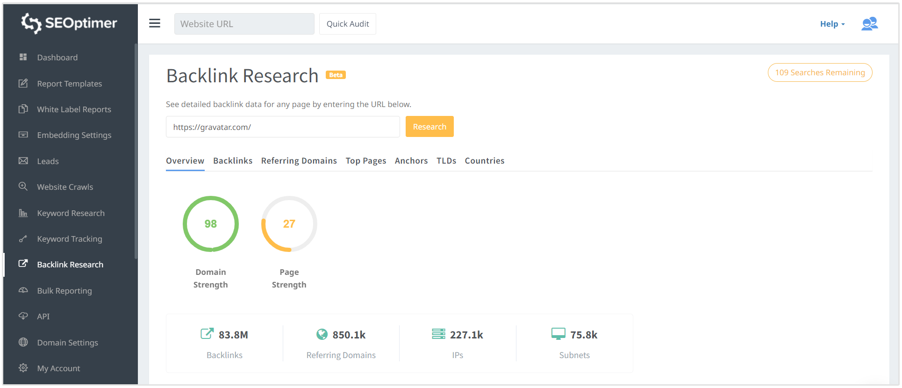Open Report Templates via its pencil icon
902x388 pixels.
(x=23, y=83)
